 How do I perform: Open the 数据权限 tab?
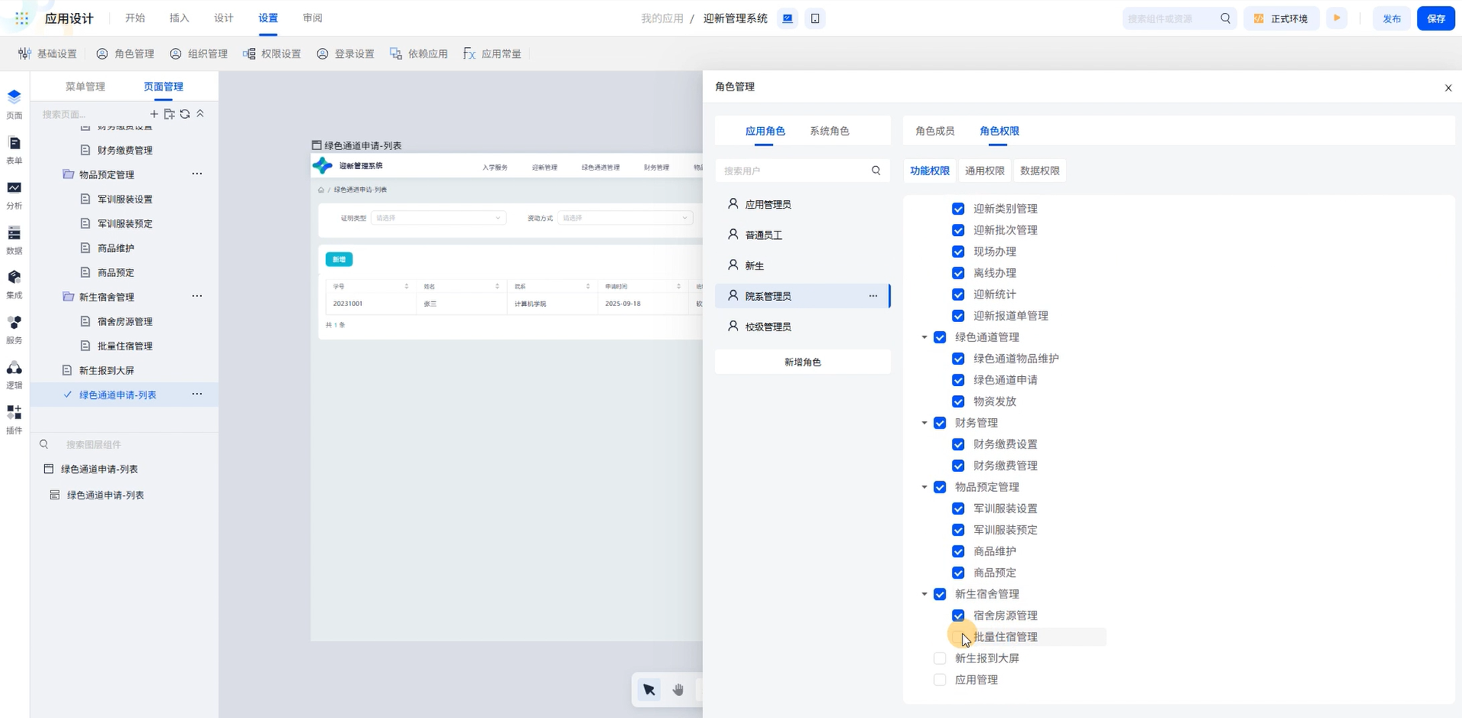pos(1039,171)
